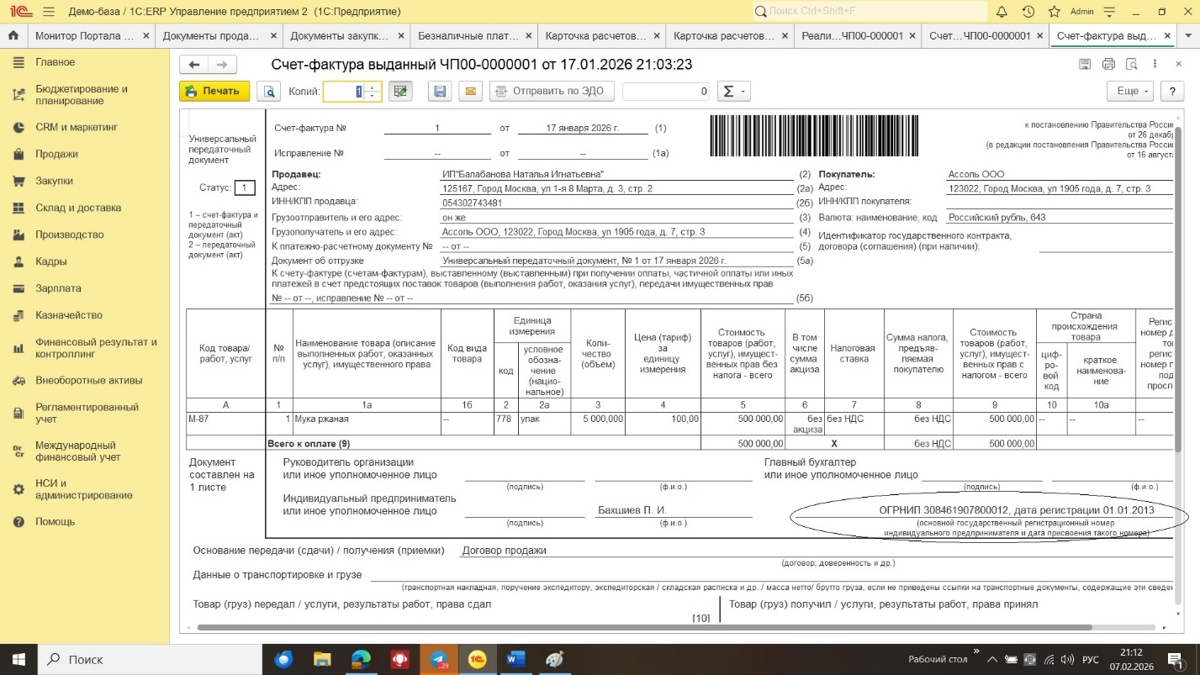The image size is (1200, 675).
Task: Click the back arrow navigation button
Action: 194,65
